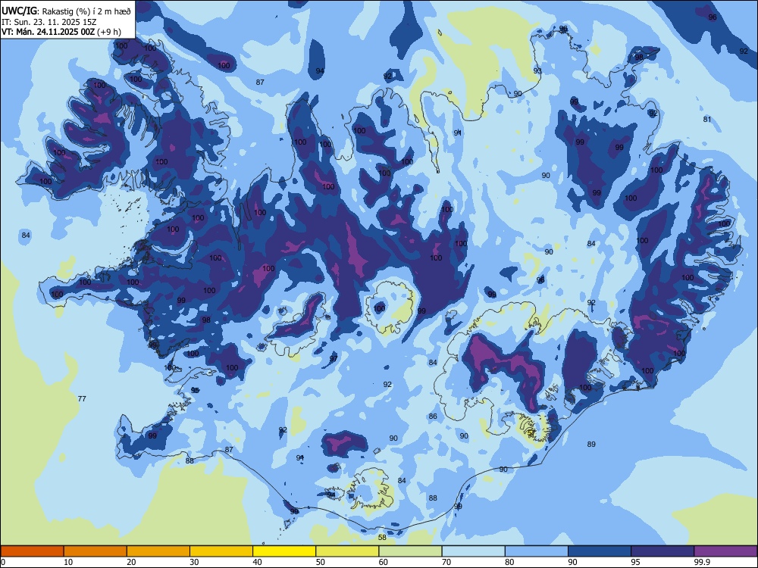
Task: Click the legend scale label '80'
Action: pos(509,562)
